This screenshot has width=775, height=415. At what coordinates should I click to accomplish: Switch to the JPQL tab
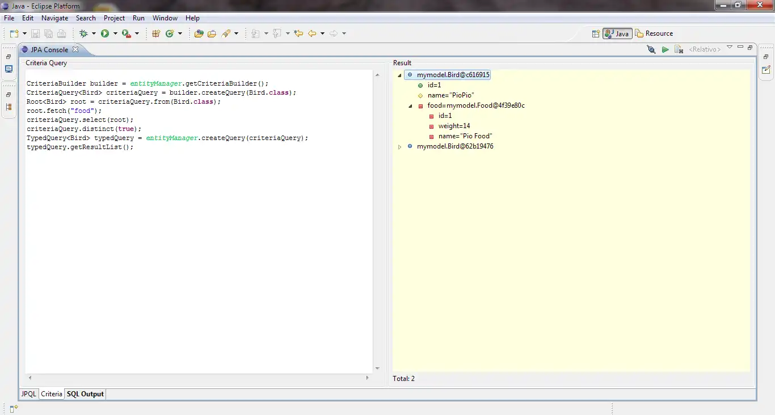(29, 394)
